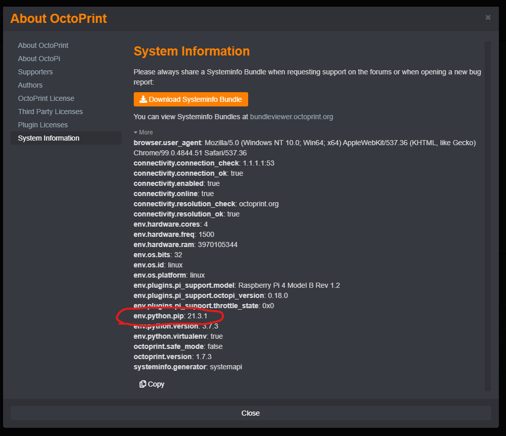Copy the system information text
Viewport: 506px width, 436px height.
152,384
